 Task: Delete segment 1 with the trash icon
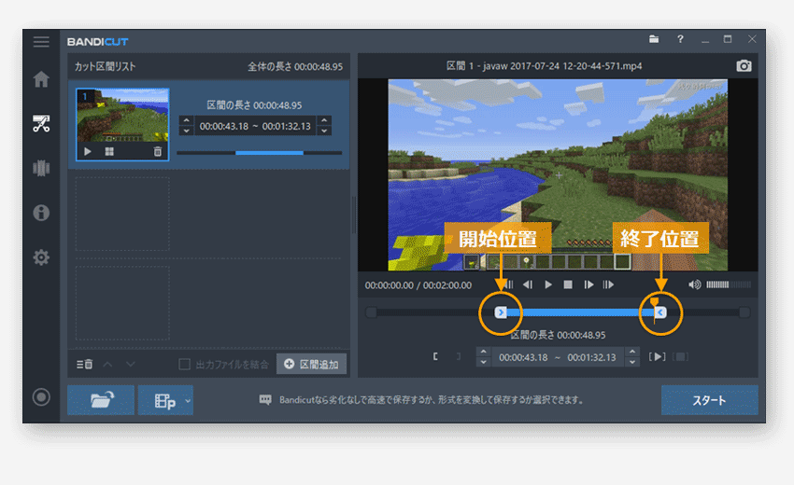click(158, 151)
